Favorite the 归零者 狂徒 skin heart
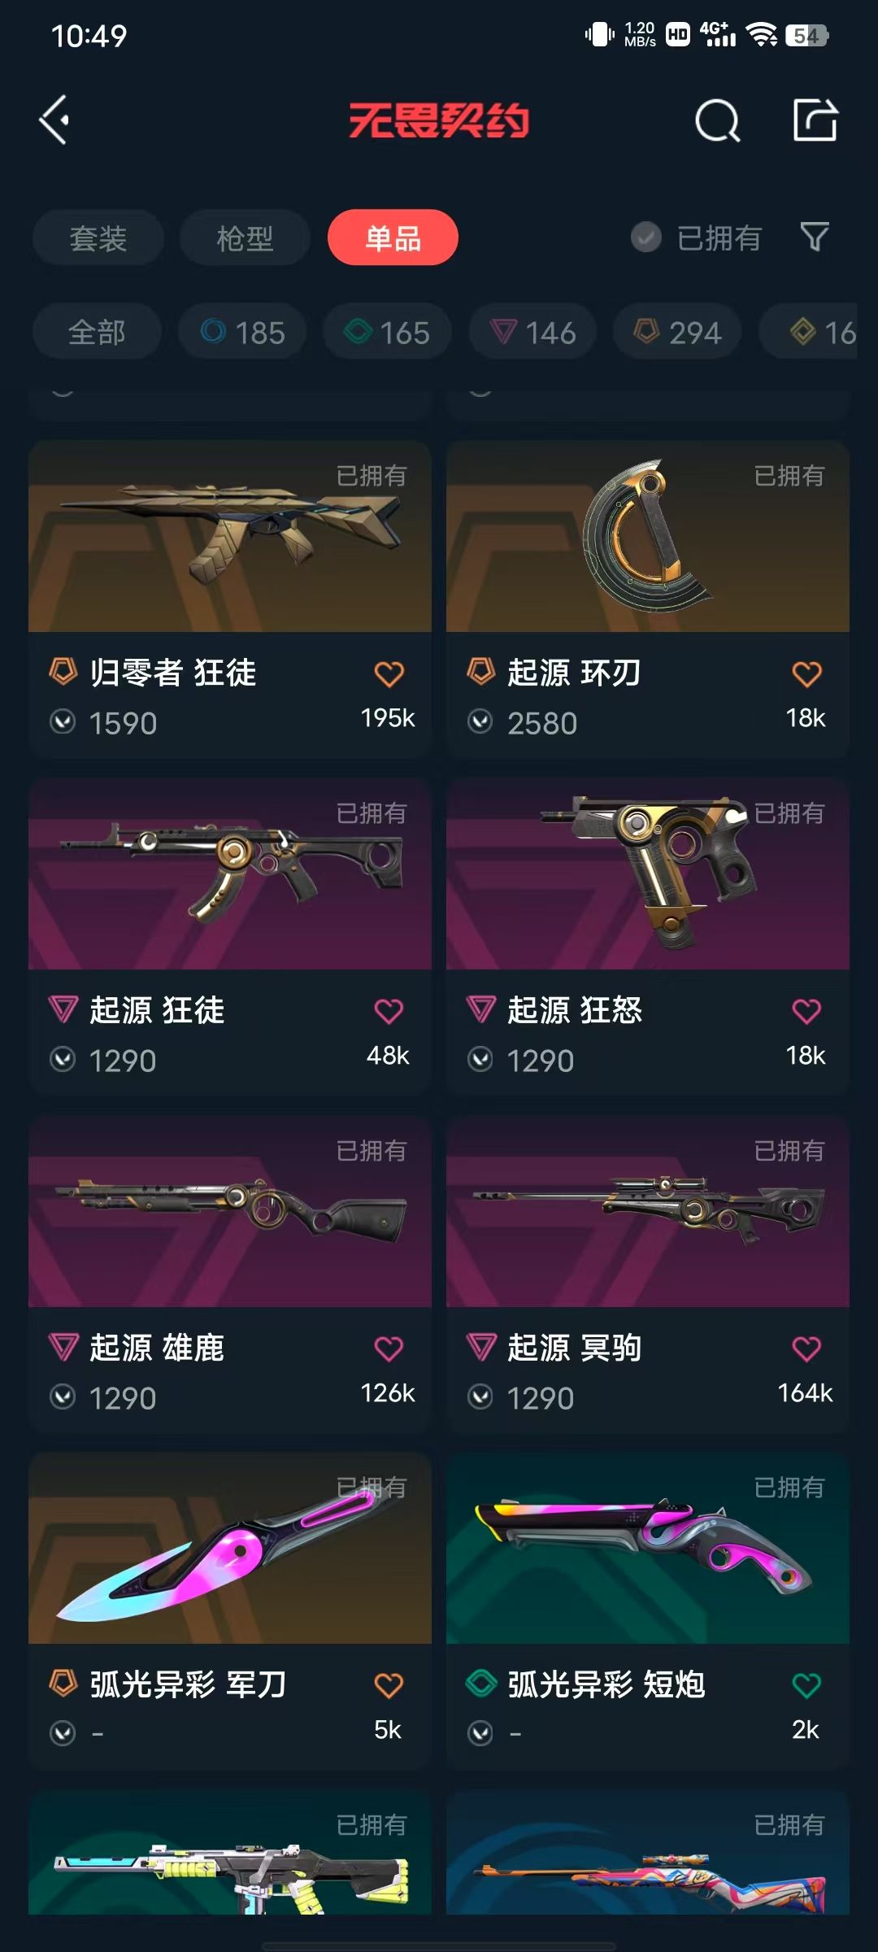The height and width of the screenshot is (1952, 878). [389, 673]
